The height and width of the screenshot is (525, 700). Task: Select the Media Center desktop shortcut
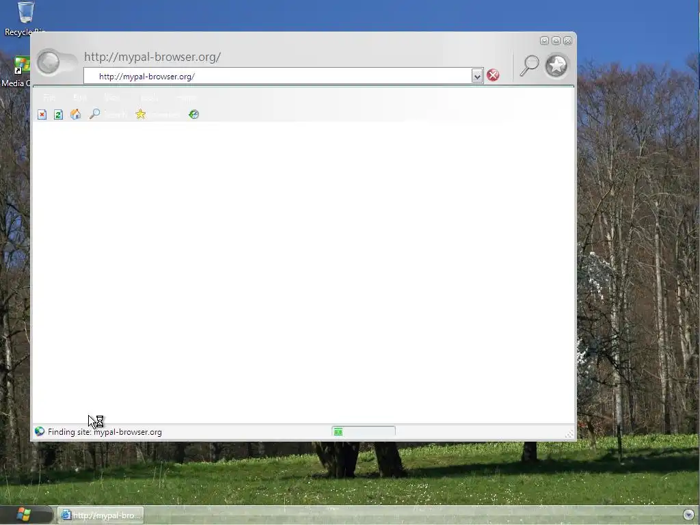(x=16, y=72)
